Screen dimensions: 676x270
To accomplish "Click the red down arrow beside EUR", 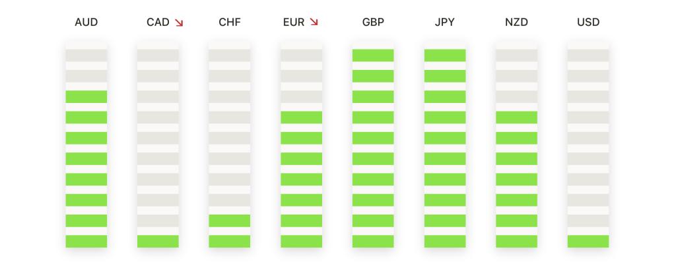I will (314, 22).
